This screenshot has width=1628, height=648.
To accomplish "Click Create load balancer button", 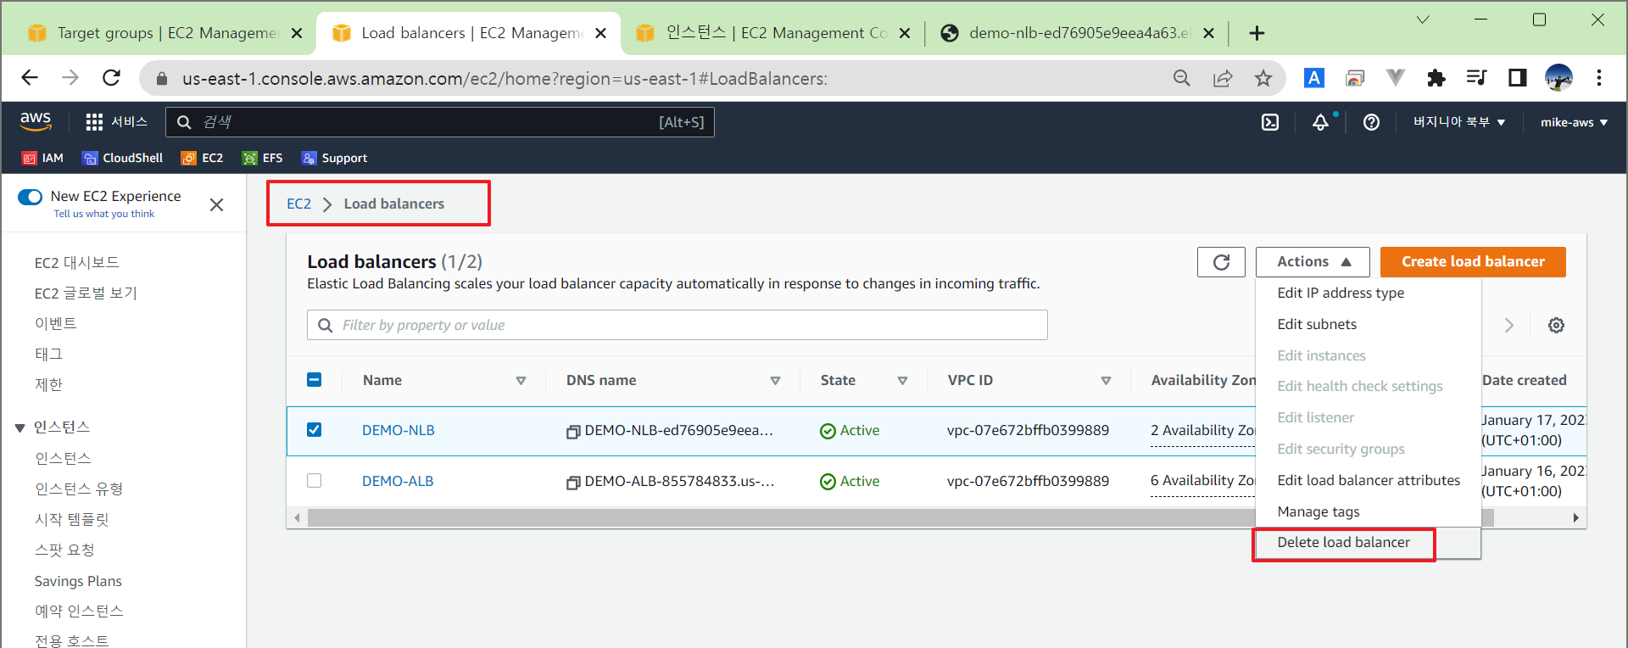I will [x=1473, y=262].
